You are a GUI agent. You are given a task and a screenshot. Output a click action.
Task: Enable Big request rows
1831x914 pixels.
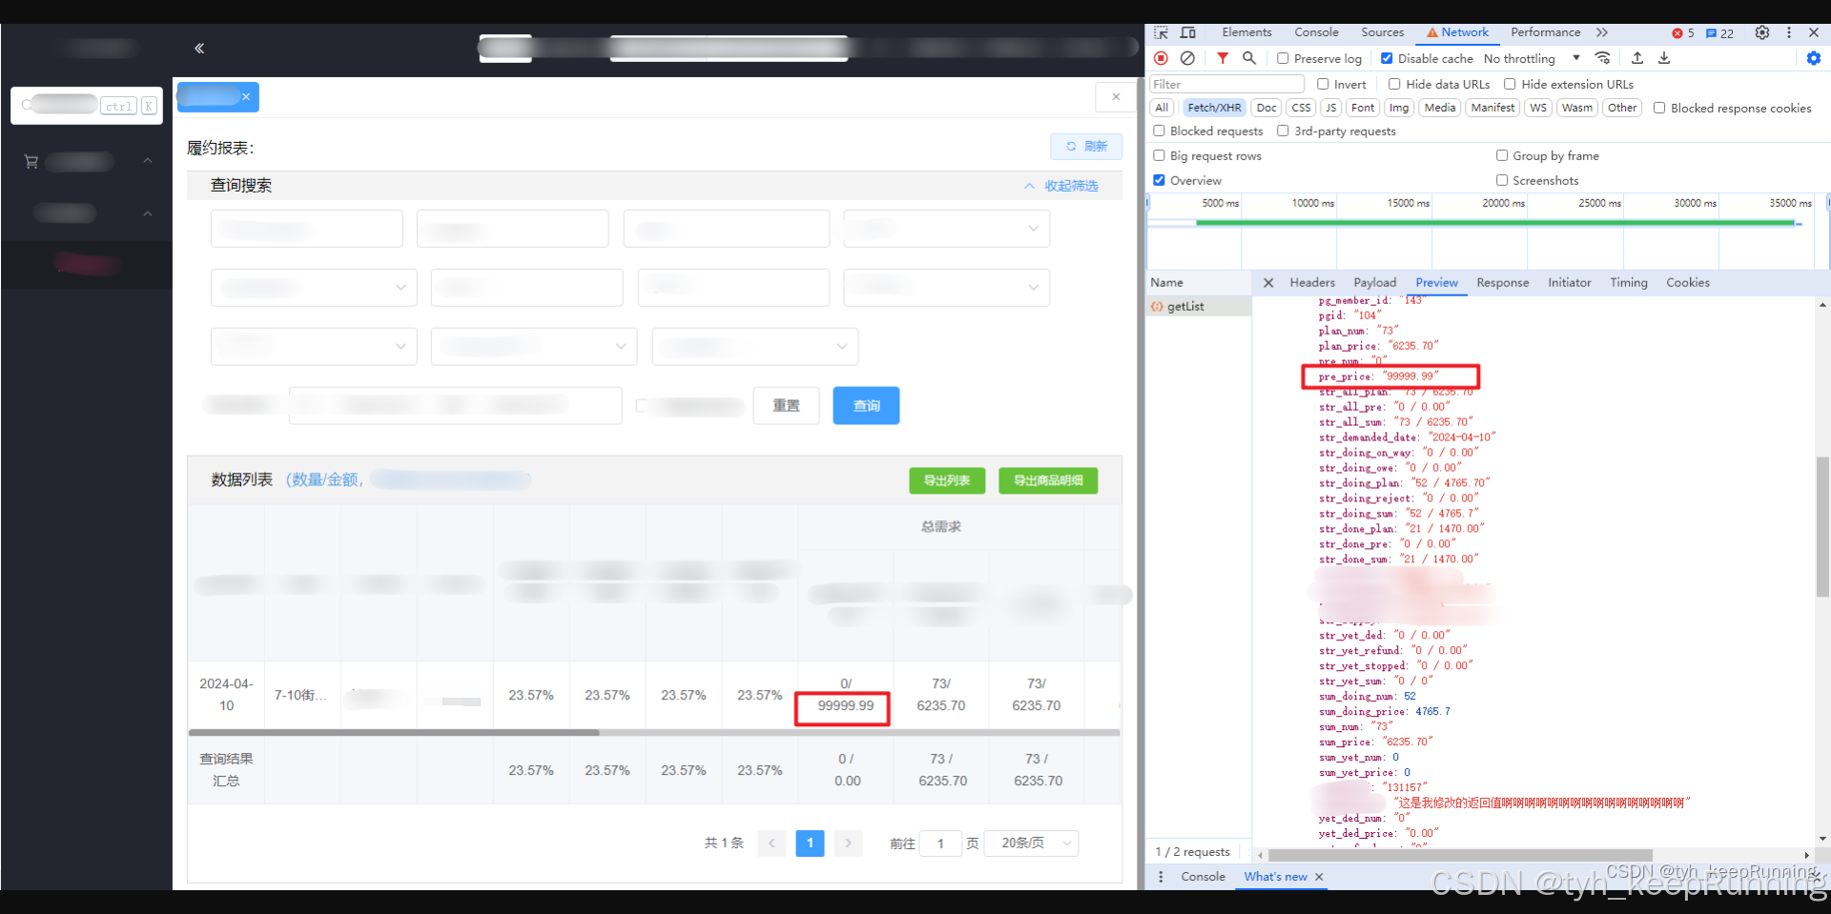(x=1159, y=155)
